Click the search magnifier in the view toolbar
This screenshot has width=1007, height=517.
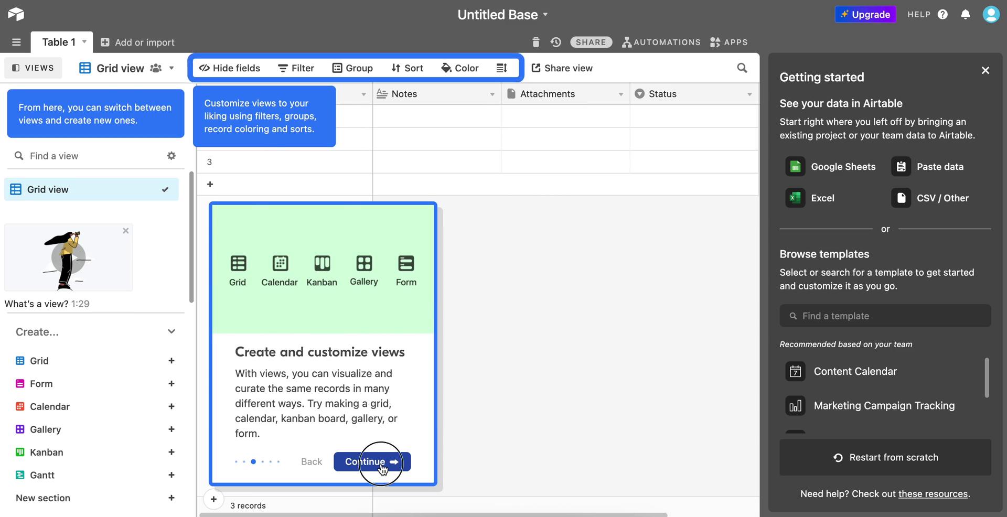pos(742,68)
